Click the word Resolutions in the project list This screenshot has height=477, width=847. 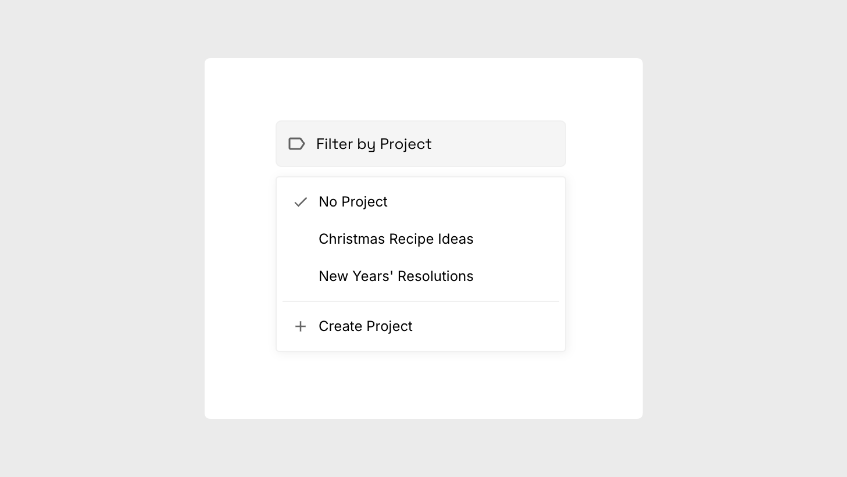pyautogui.click(x=435, y=276)
